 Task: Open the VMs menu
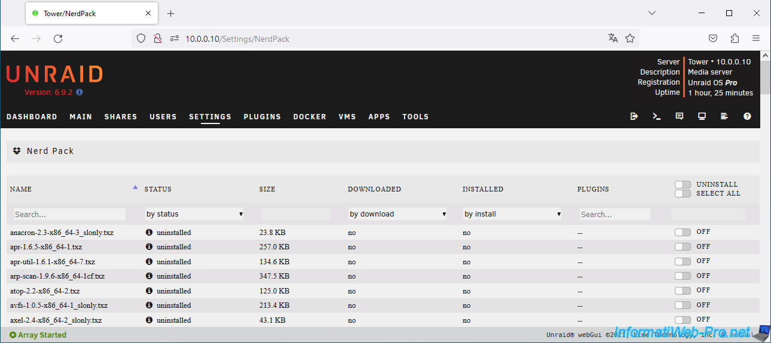click(x=347, y=116)
